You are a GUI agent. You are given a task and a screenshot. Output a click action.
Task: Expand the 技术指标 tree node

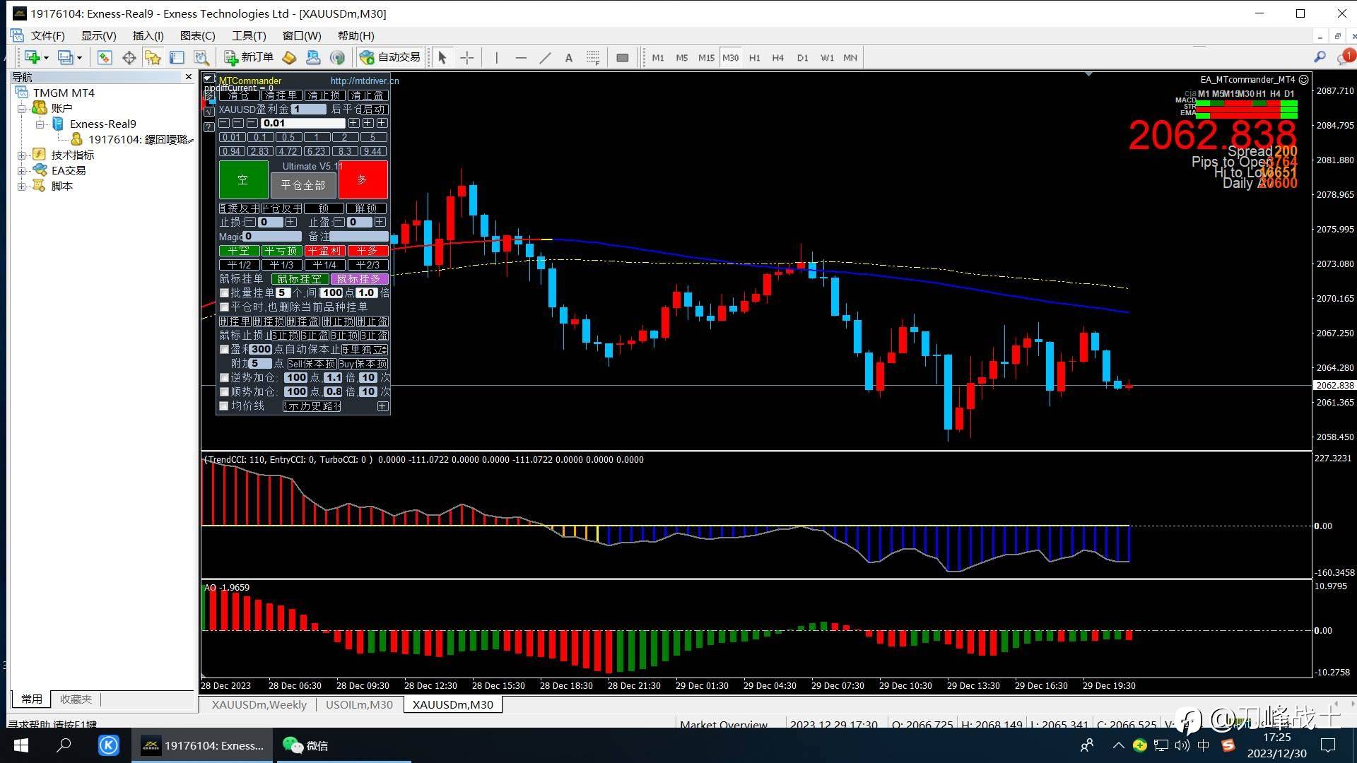(22, 155)
